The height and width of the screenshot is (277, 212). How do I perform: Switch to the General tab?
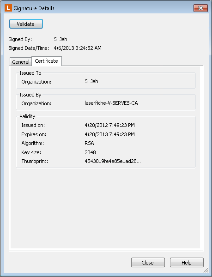click(x=21, y=62)
